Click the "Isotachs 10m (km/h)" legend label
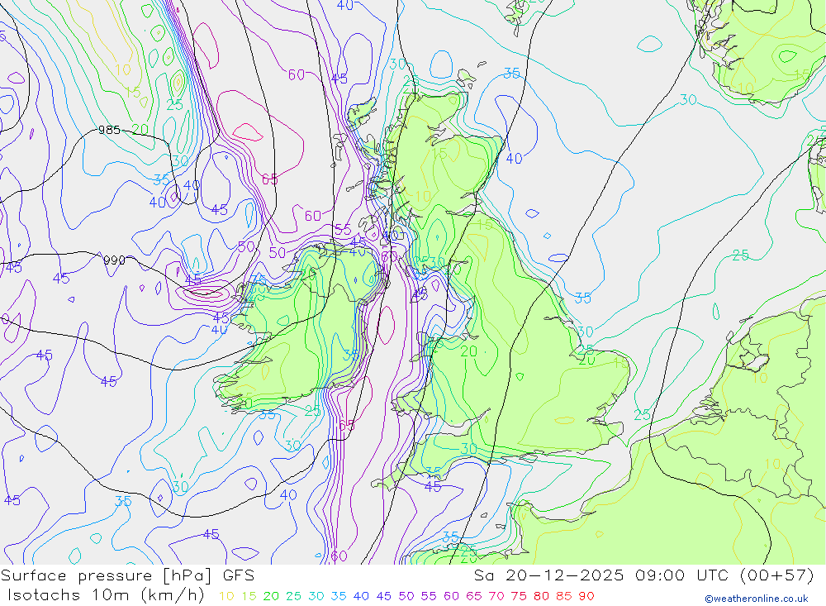826x606 pixels. point(106,595)
